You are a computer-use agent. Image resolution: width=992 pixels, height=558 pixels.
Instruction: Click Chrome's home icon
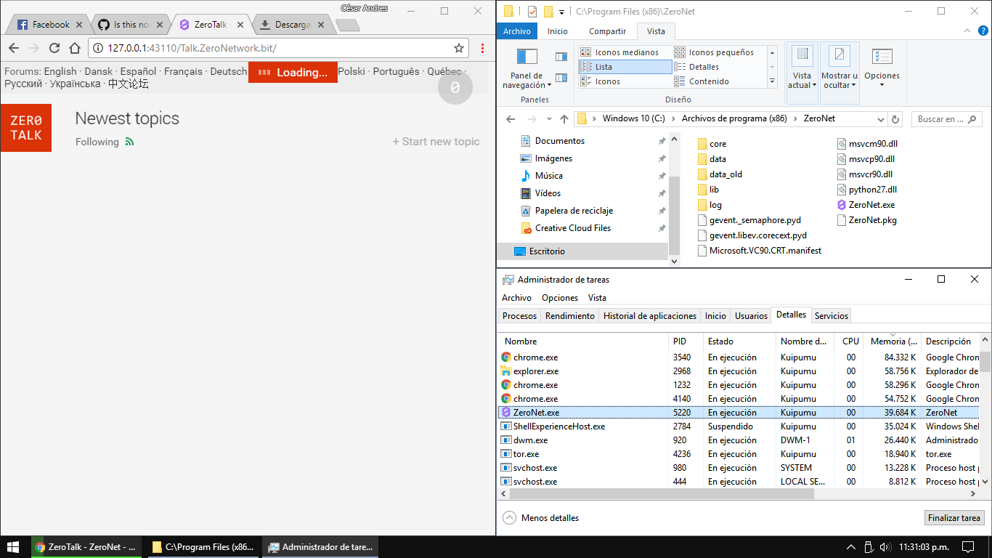(x=76, y=47)
